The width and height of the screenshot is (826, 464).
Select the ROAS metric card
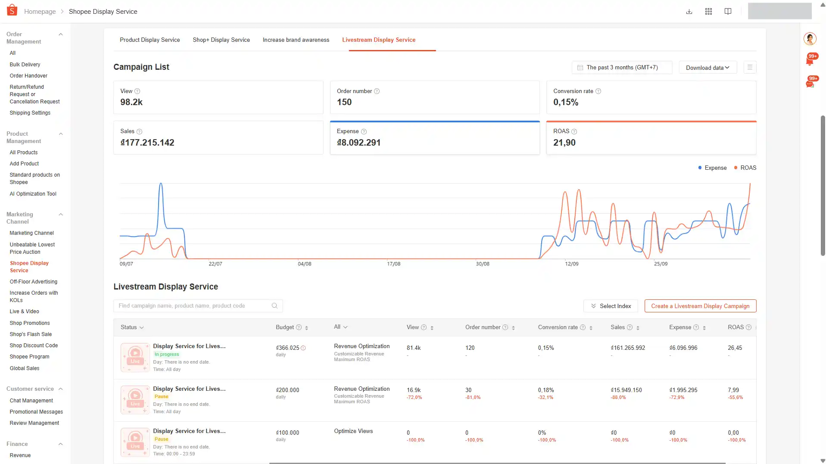point(651,138)
